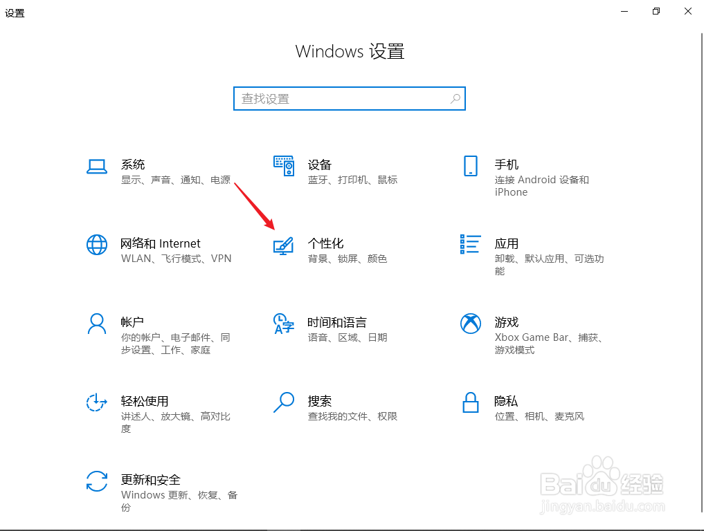Click text 背景、锁屏、颜色
Image resolution: width=704 pixels, height=531 pixels.
[348, 259]
